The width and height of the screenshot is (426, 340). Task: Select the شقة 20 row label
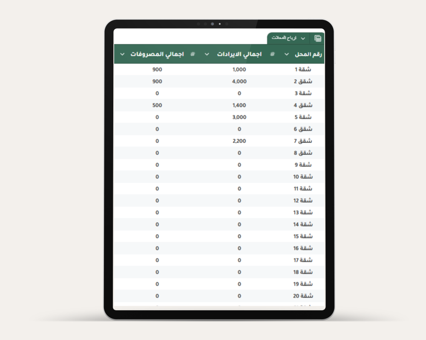[x=303, y=296]
